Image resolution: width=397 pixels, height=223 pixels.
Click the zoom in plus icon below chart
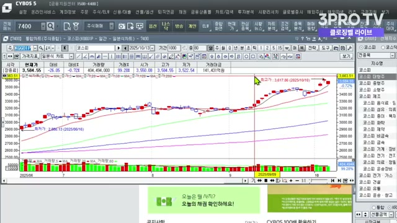[291, 180]
